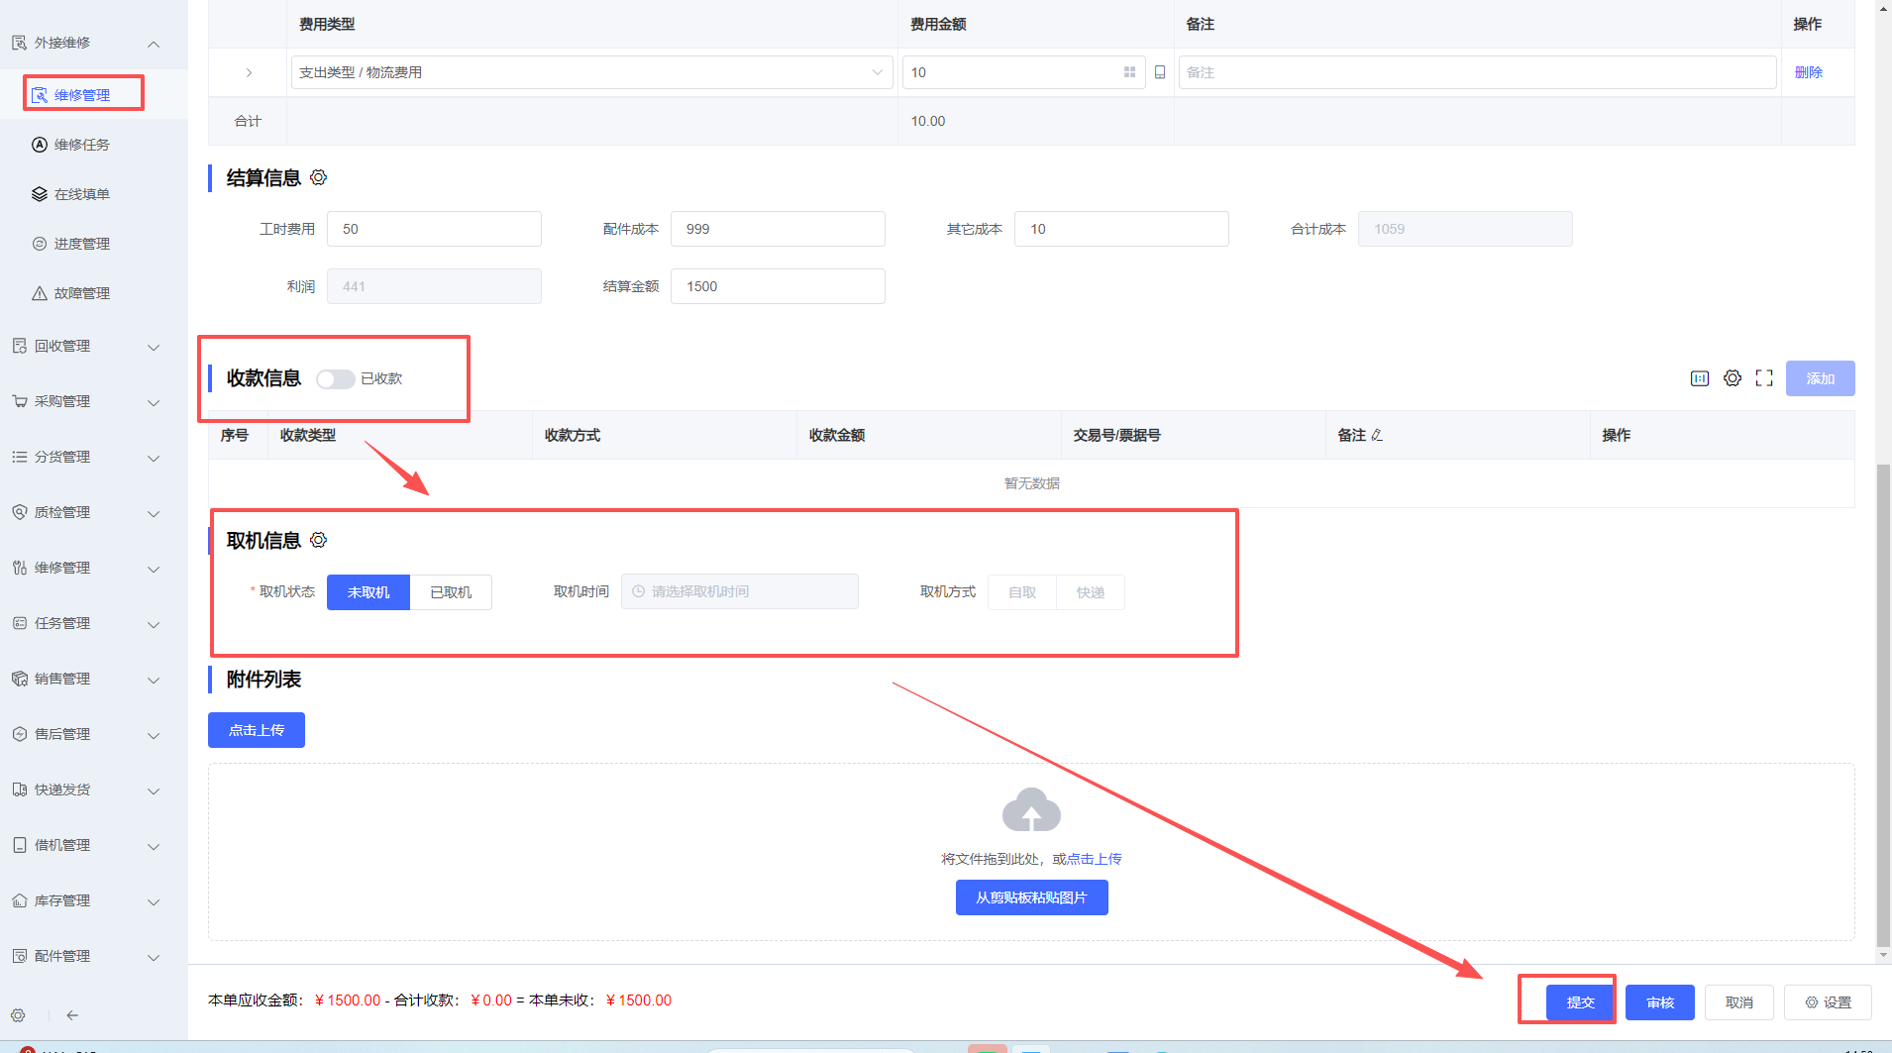Click the 结算金额 input field
Image resolution: width=1892 pixels, height=1053 pixels.
point(777,286)
